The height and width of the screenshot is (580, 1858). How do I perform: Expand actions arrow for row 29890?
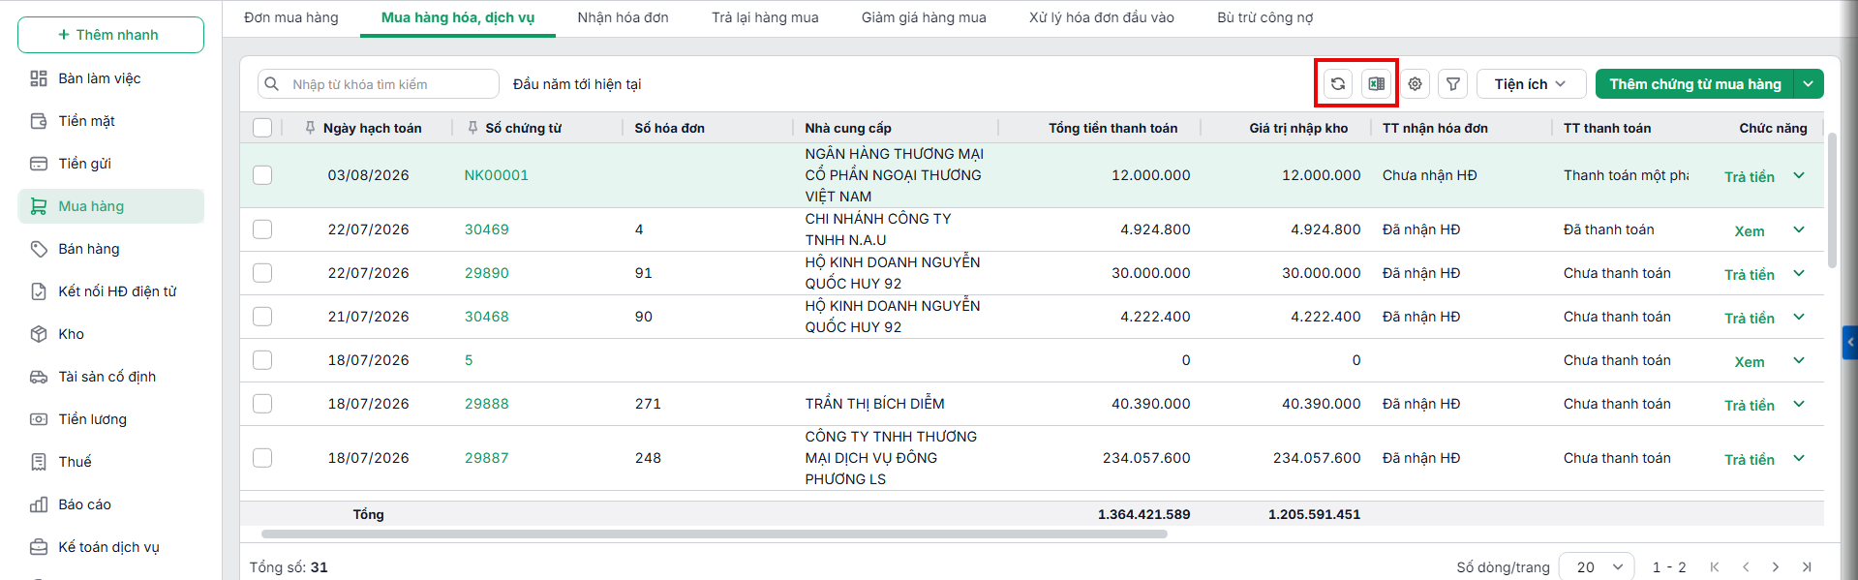[x=1799, y=273]
